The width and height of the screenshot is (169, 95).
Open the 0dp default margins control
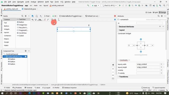point(40,20)
